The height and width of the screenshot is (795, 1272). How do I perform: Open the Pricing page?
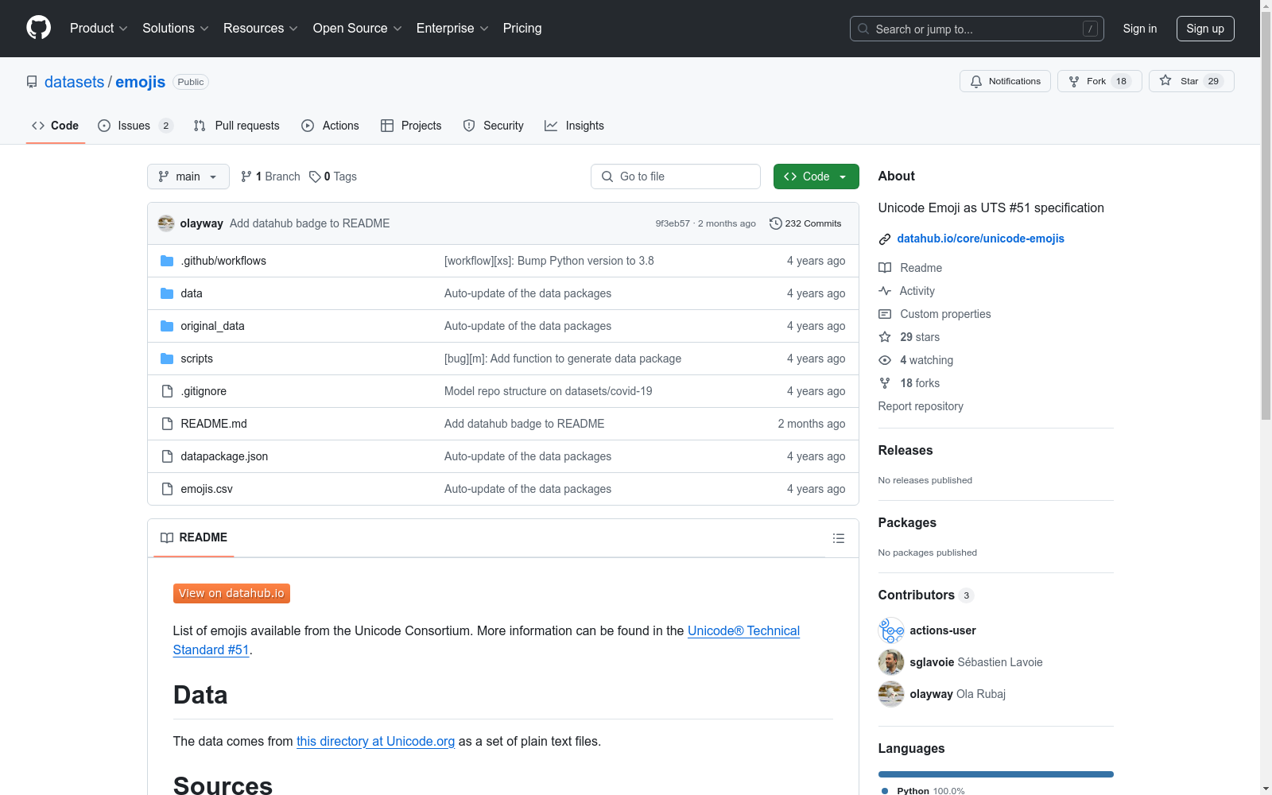[522, 28]
